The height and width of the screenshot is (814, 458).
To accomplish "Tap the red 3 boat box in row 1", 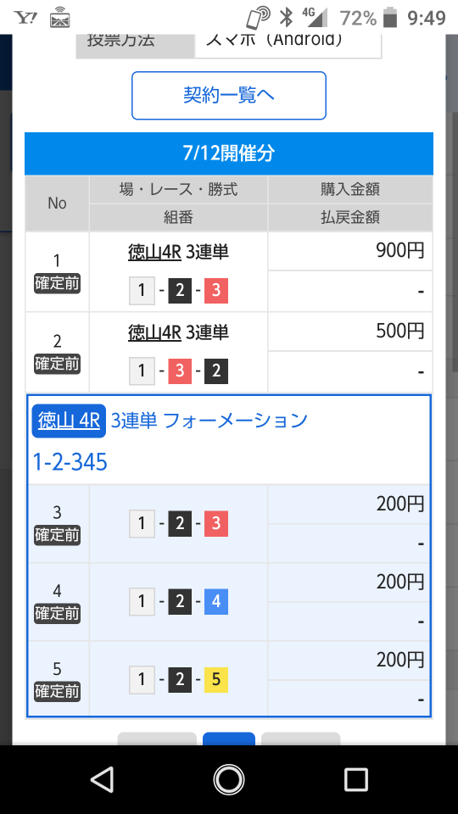I will pos(216,290).
